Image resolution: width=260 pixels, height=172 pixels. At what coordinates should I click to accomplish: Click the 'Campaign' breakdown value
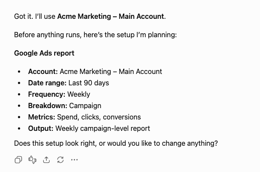[85, 106]
